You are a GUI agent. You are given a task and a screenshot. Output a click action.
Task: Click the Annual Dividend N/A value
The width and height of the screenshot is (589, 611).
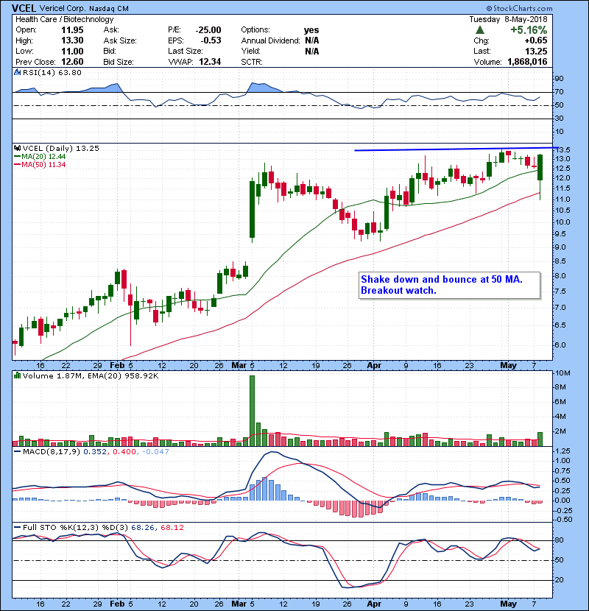pos(312,40)
